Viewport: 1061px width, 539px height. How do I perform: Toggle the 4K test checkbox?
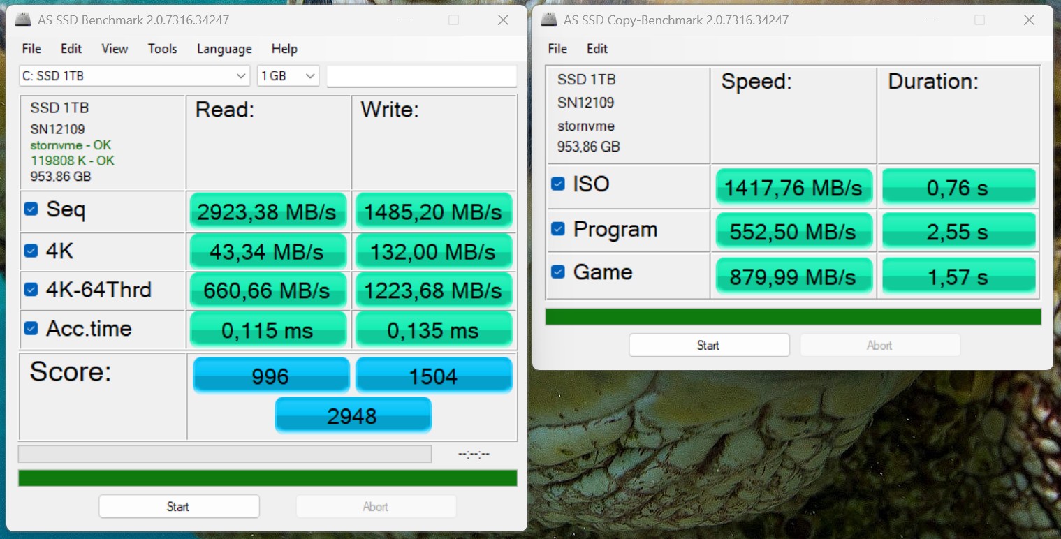tap(31, 250)
